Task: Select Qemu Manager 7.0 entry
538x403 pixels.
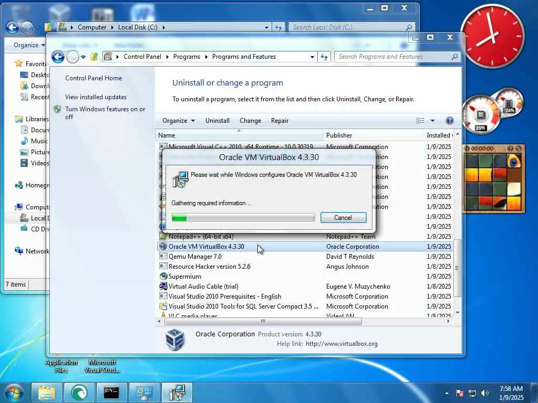Action: click(195, 256)
